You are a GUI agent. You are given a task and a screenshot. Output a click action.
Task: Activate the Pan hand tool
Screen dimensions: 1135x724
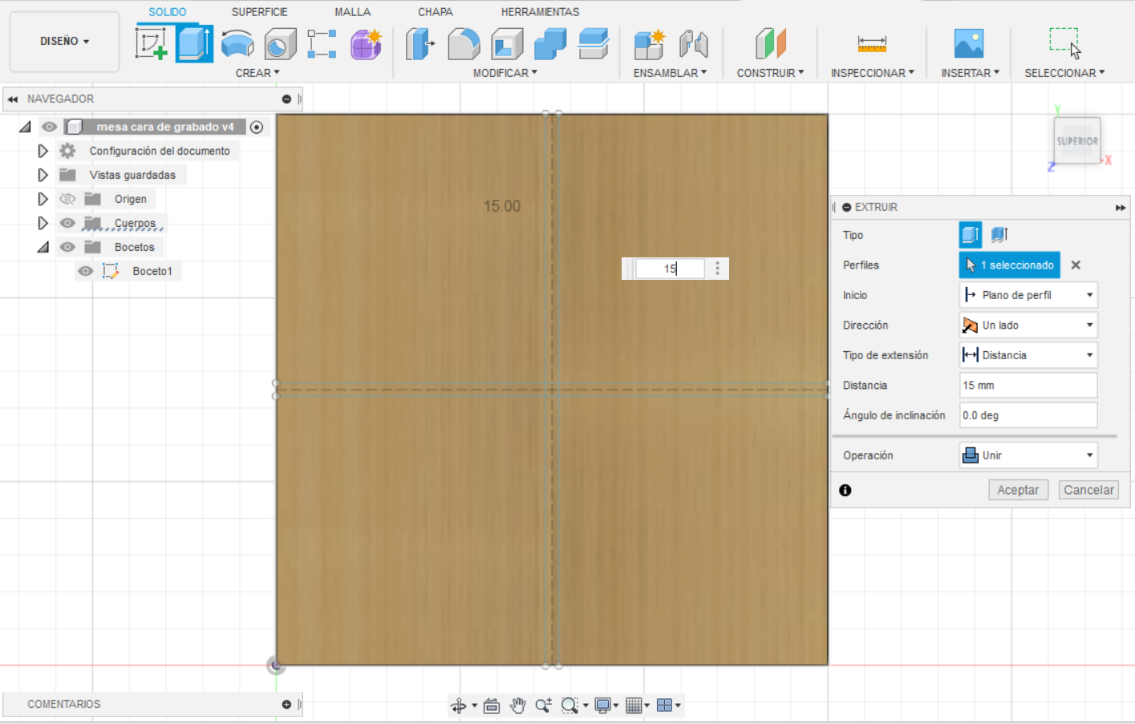click(518, 706)
